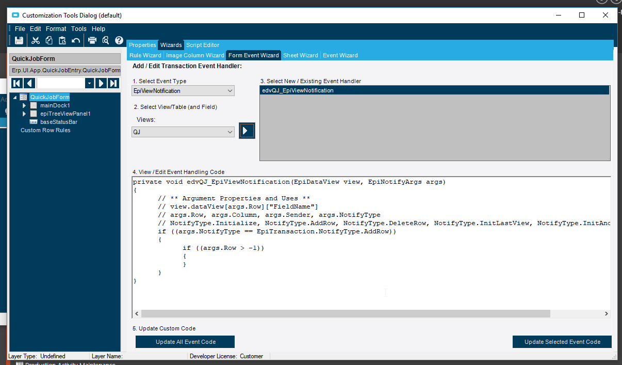Click the 'view.dataView[args.Row]["FieldName"]' comment line
Screen dimensions: 622x365
238,207
